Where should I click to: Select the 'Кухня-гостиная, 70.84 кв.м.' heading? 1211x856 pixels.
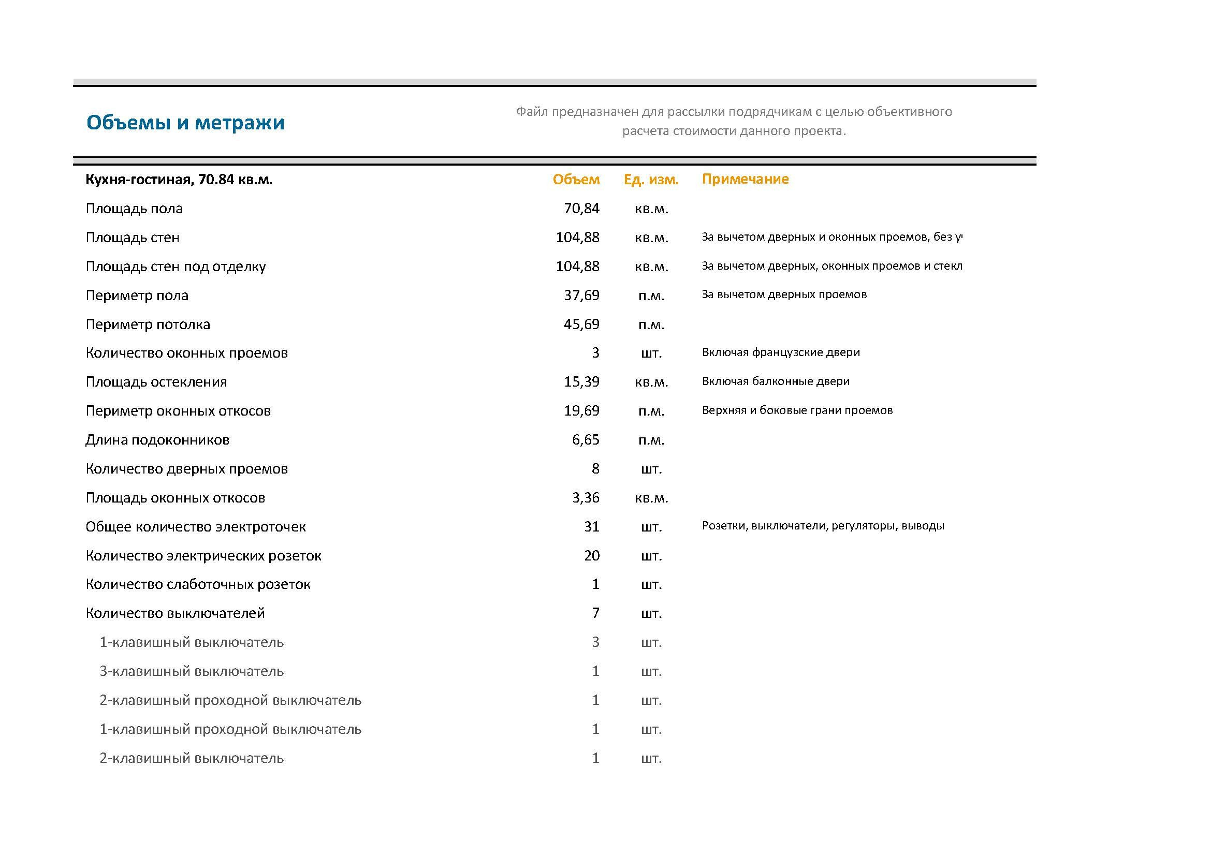179,180
